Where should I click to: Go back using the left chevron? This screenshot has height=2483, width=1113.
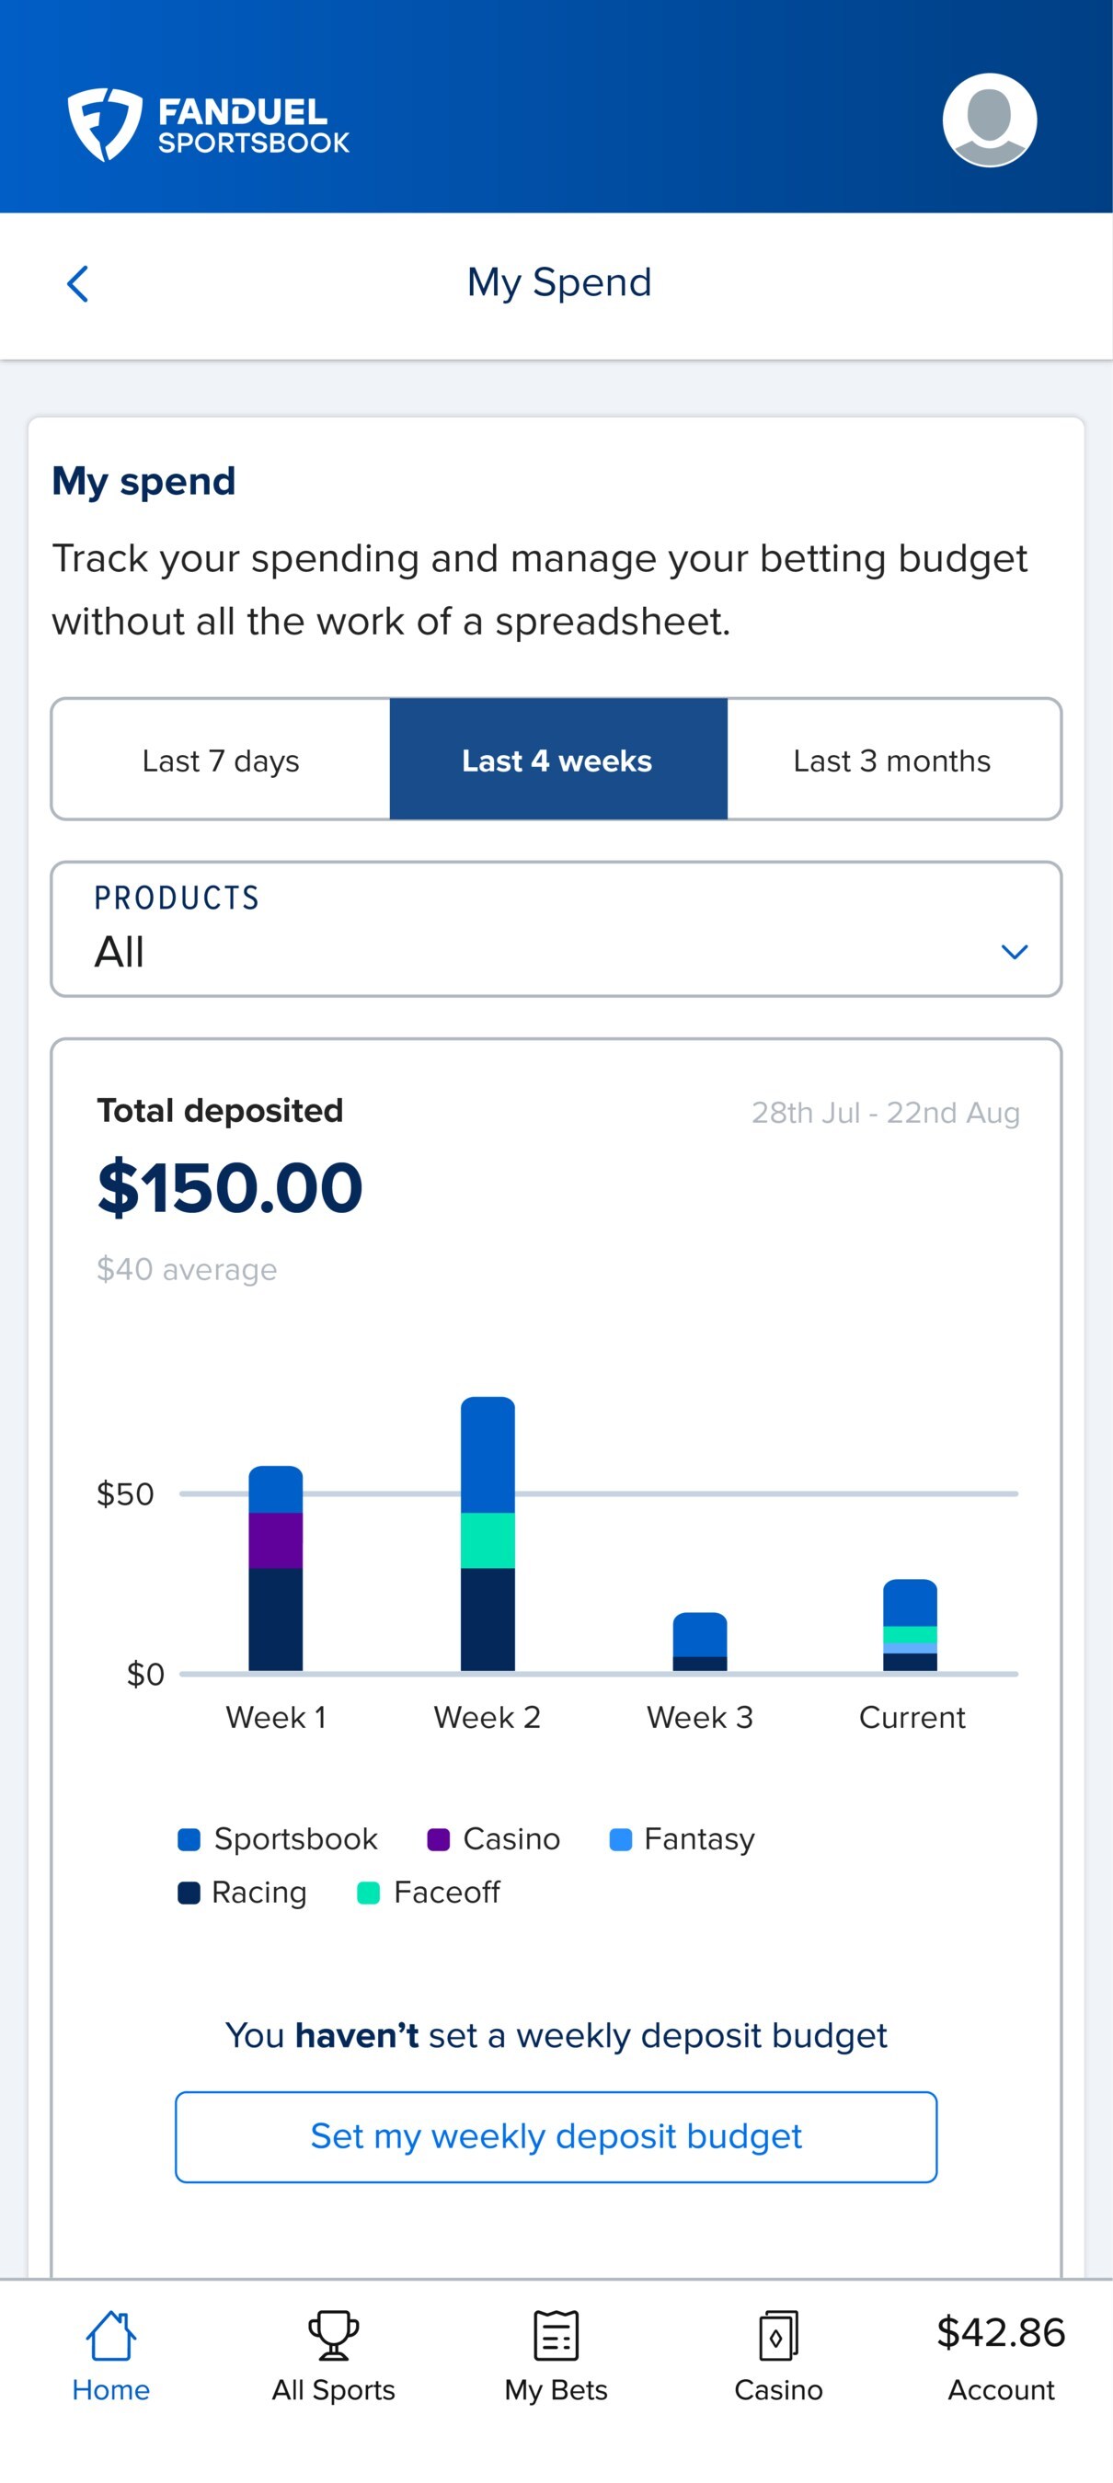coord(78,284)
